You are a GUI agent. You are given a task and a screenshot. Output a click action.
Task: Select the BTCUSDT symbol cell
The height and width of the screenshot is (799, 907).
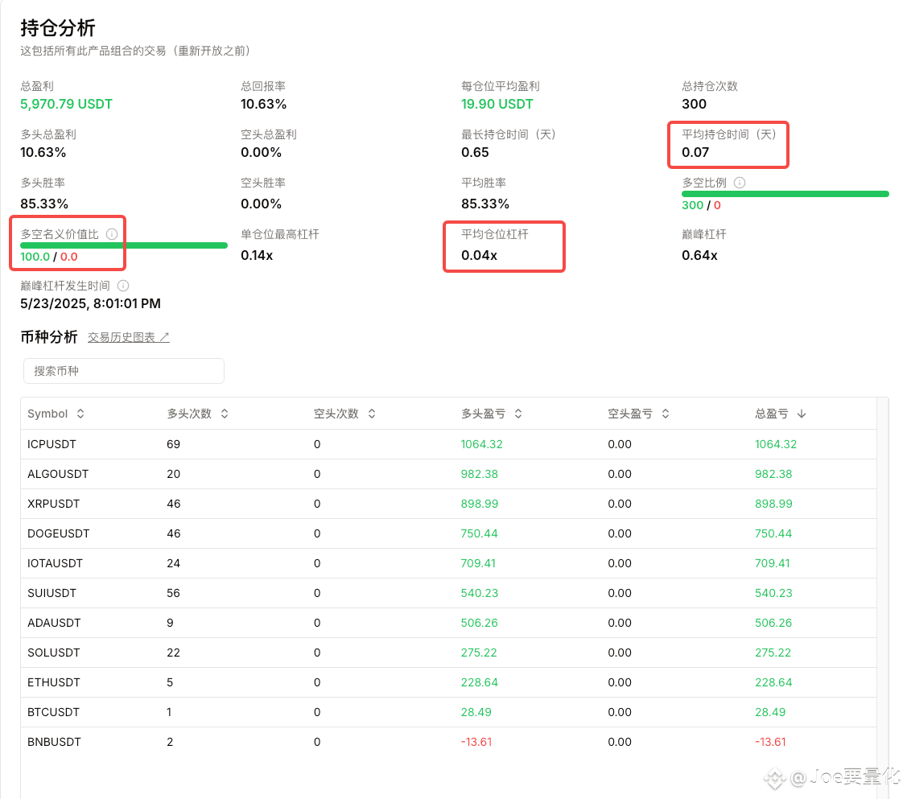53,712
